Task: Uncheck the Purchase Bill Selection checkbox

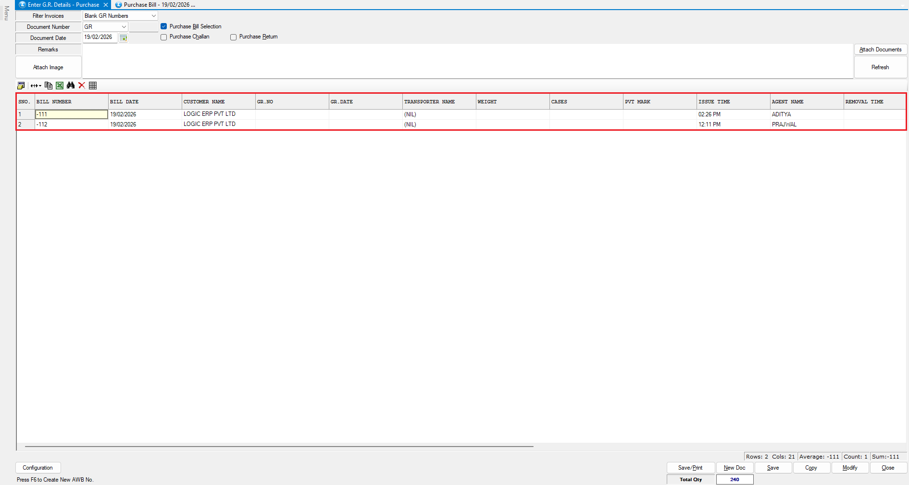Action: pos(164,26)
